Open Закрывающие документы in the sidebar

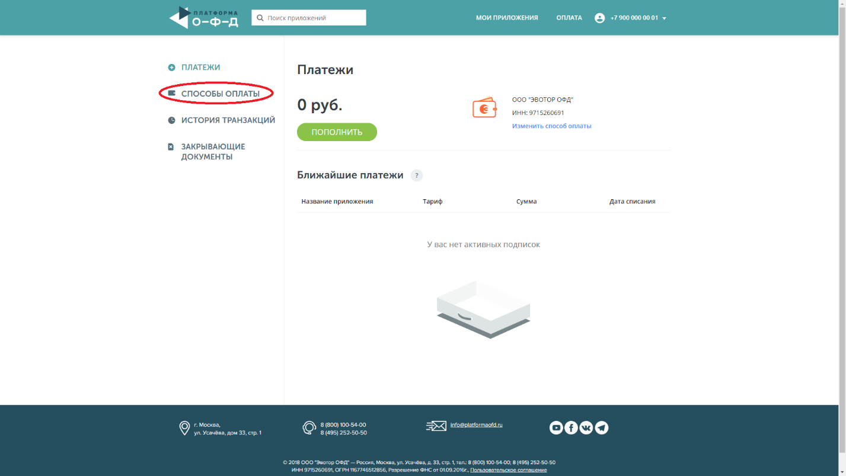[x=213, y=152]
